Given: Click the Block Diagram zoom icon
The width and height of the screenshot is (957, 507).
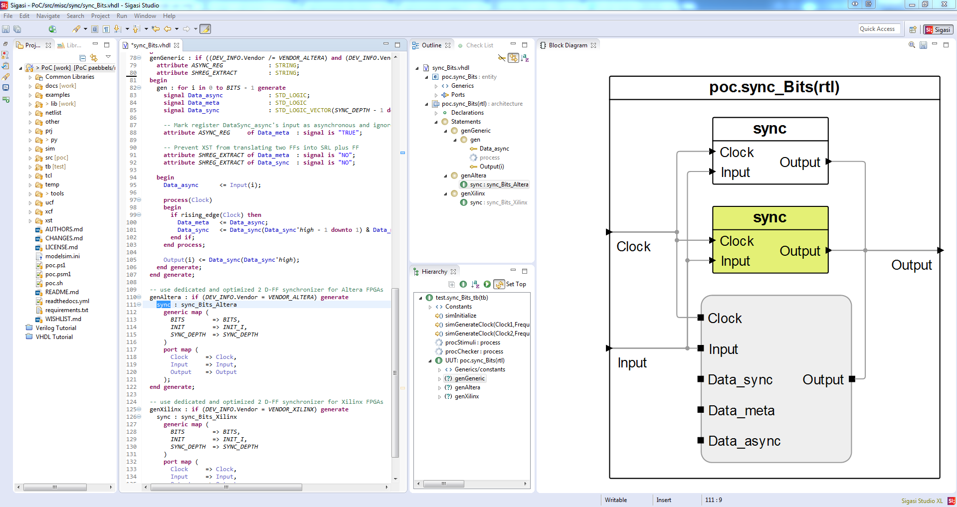Looking at the screenshot, I should pyautogui.click(x=912, y=45).
